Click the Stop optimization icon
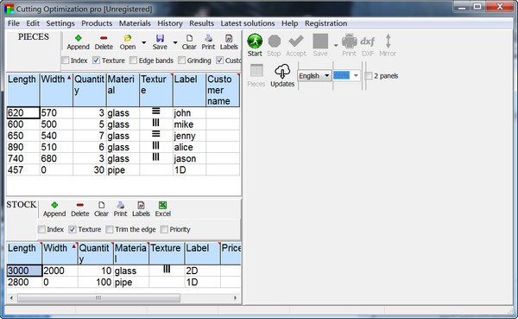 pyautogui.click(x=274, y=45)
